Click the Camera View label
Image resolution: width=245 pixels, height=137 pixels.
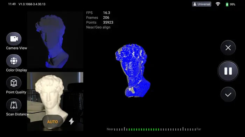click(16, 48)
